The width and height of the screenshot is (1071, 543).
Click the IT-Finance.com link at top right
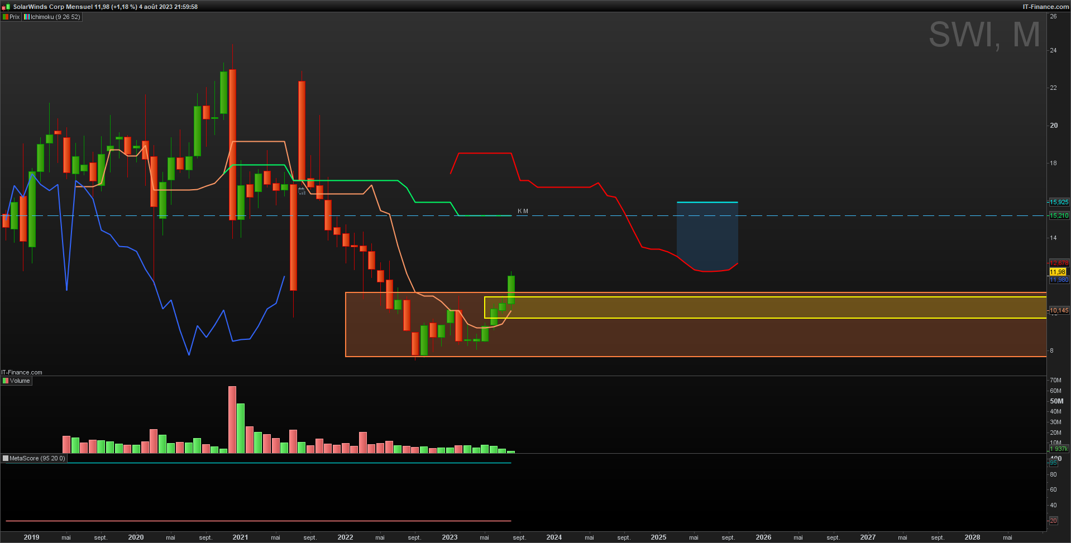tap(1045, 7)
